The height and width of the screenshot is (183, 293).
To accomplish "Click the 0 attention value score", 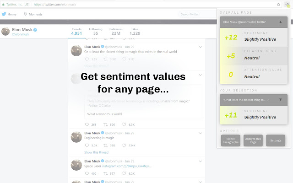I will 231,75.
